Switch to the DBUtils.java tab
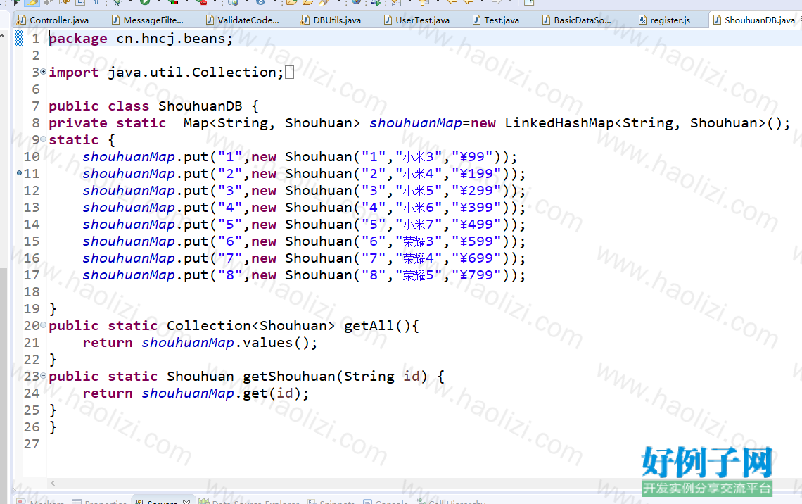Image resolution: width=802 pixels, height=504 pixels. coord(331,20)
